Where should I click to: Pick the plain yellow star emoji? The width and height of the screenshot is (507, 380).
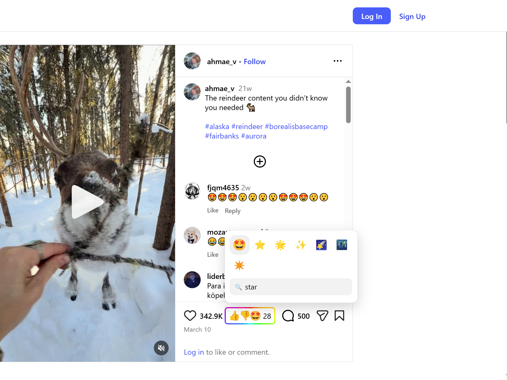260,245
